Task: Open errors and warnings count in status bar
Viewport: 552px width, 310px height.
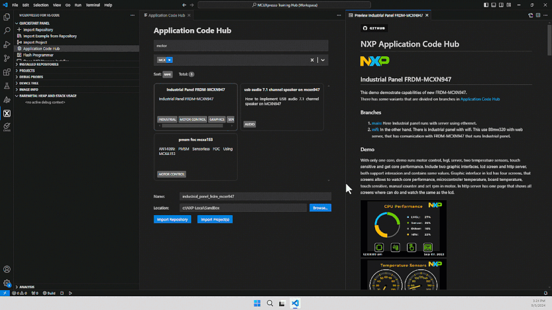Action: click(19, 293)
